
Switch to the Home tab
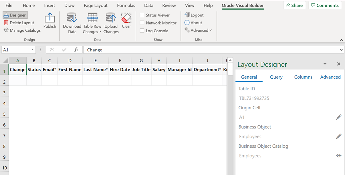click(29, 5)
